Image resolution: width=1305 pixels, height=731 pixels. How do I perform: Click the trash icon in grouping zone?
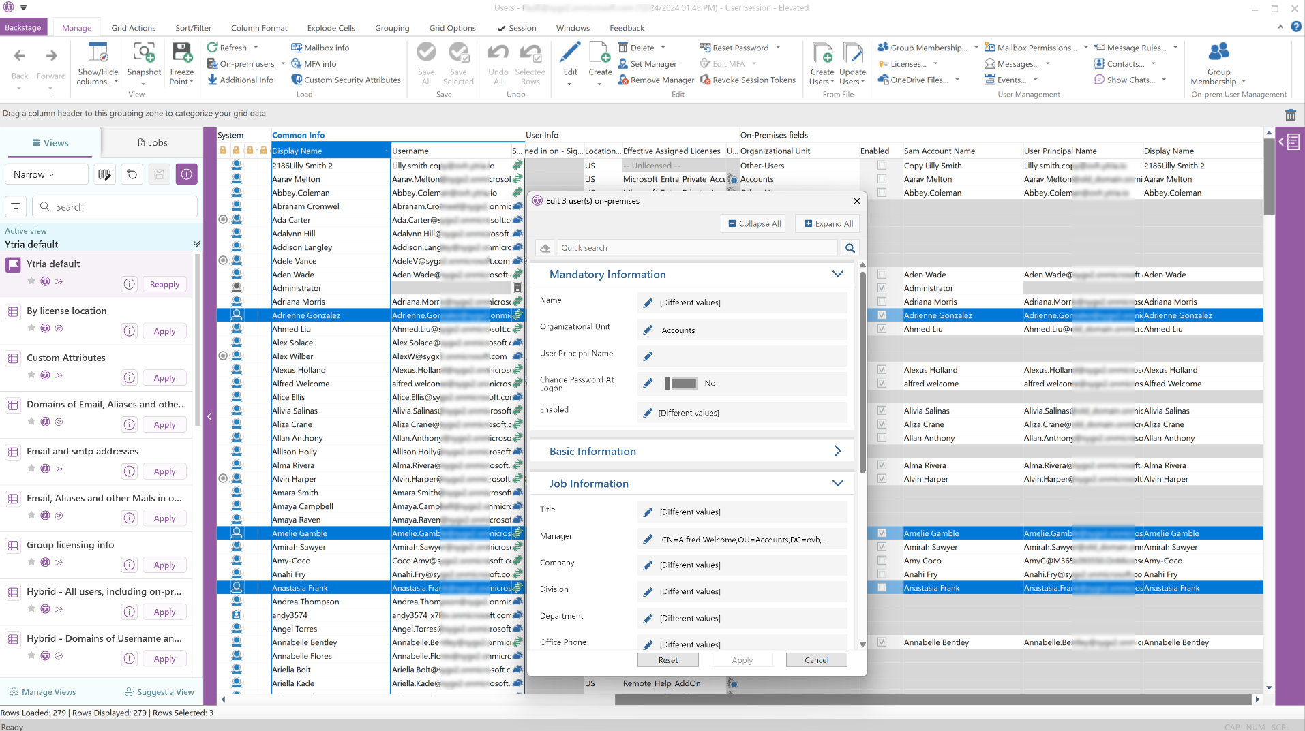click(1290, 115)
